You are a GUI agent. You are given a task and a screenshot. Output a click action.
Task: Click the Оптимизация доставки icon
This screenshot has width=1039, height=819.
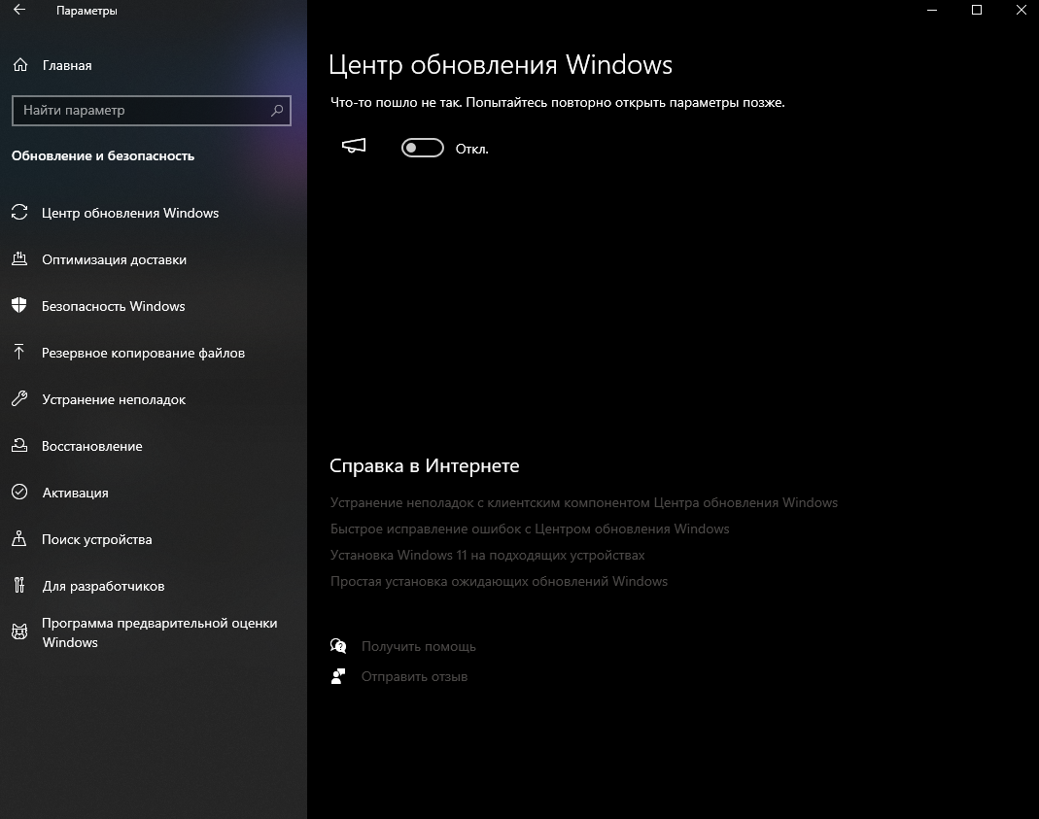19,258
